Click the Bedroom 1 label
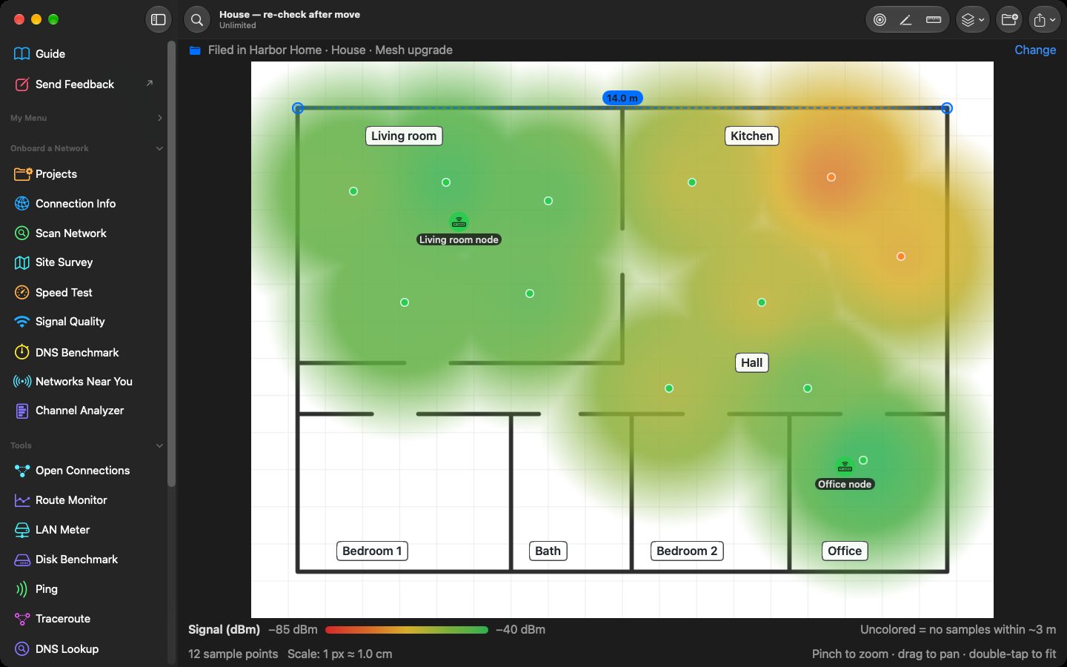This screenshot has width=1067, height=667. point(372,551)
